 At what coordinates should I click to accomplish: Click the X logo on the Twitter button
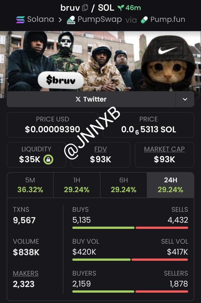[x=78, y=99]
